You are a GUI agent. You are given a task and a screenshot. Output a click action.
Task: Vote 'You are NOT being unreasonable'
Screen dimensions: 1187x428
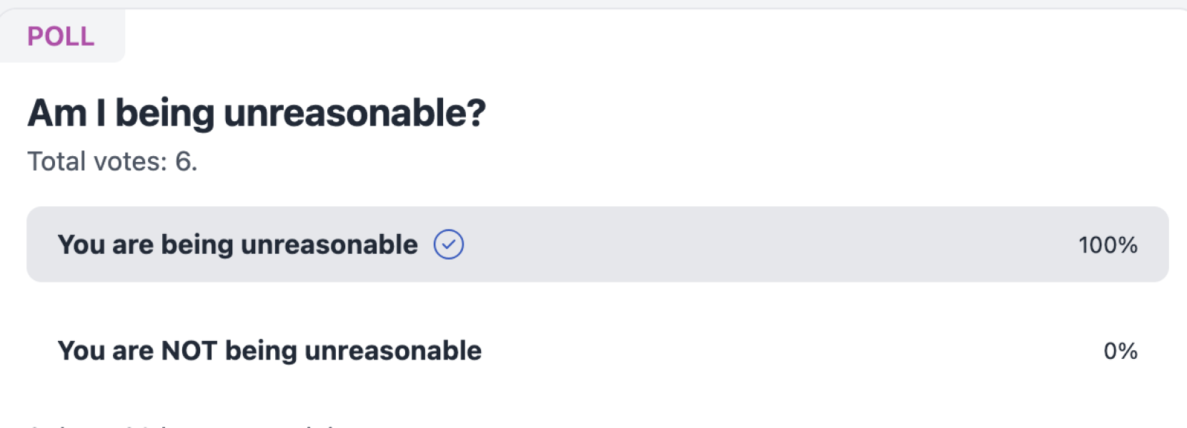pos(269,351)
